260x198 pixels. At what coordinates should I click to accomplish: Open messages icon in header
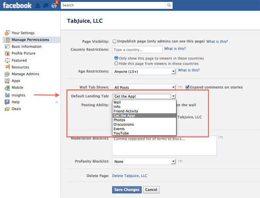[x=46, y=5]
